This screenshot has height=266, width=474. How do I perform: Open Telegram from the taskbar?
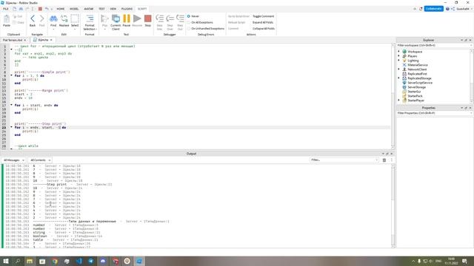click(90, 261)
